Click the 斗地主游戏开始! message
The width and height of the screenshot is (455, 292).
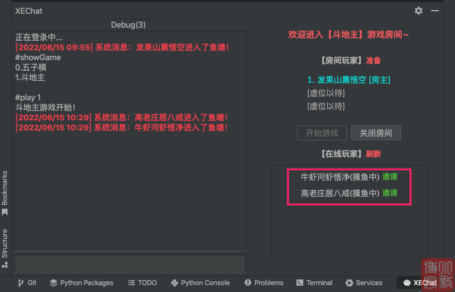coord(46,107)
